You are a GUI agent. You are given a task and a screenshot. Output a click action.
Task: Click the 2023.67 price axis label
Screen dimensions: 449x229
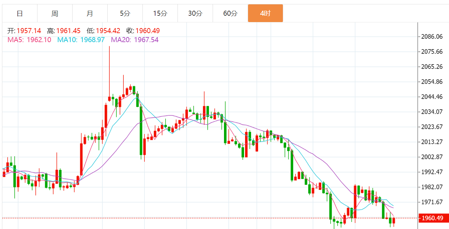[x=433, y=127]
